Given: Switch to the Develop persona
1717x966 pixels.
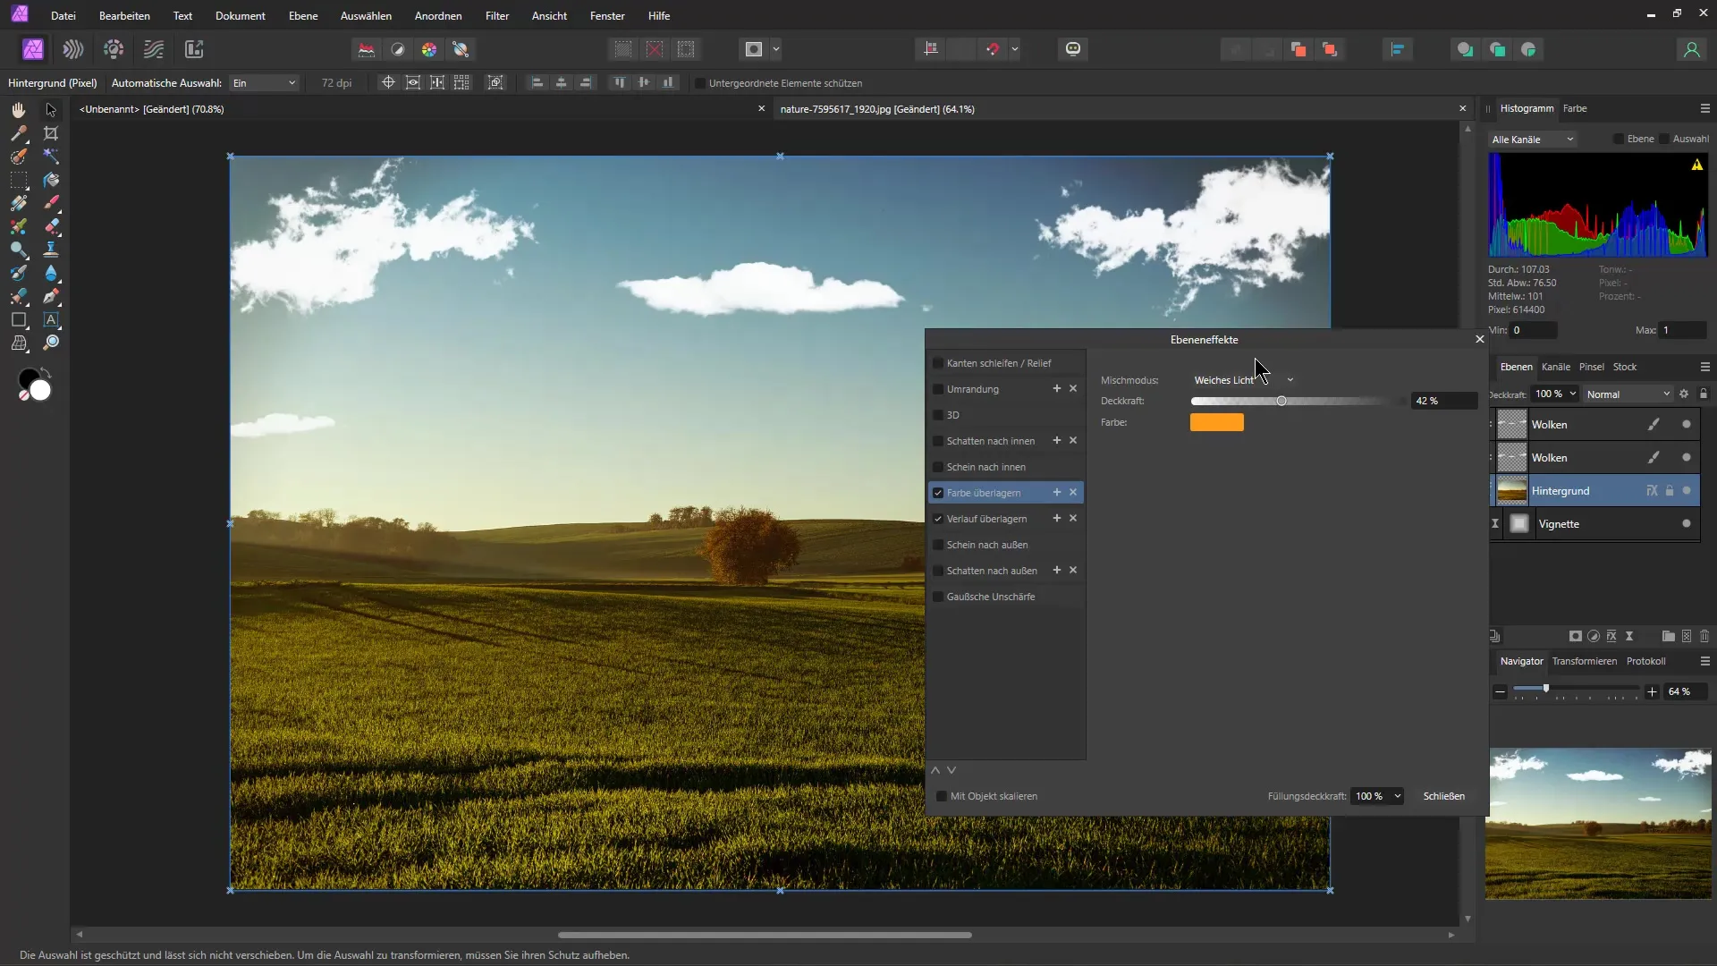Looking at the screenshot, I should pos(114,49).
